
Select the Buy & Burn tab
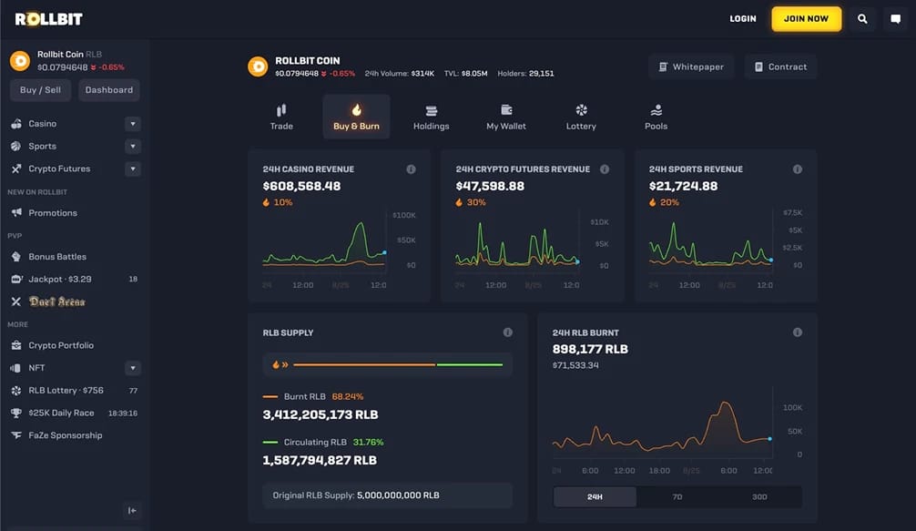coord(356,117)
